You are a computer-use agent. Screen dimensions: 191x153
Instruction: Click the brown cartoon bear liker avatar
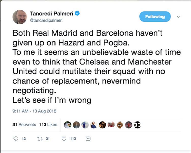[x=120, y=125]
